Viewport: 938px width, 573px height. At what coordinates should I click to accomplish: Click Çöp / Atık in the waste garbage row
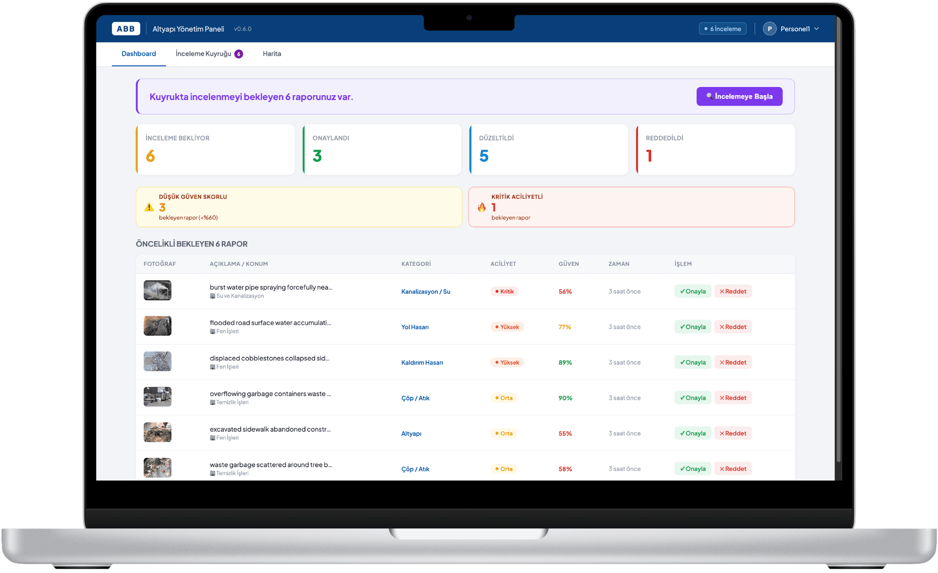(x=415, y=469)
